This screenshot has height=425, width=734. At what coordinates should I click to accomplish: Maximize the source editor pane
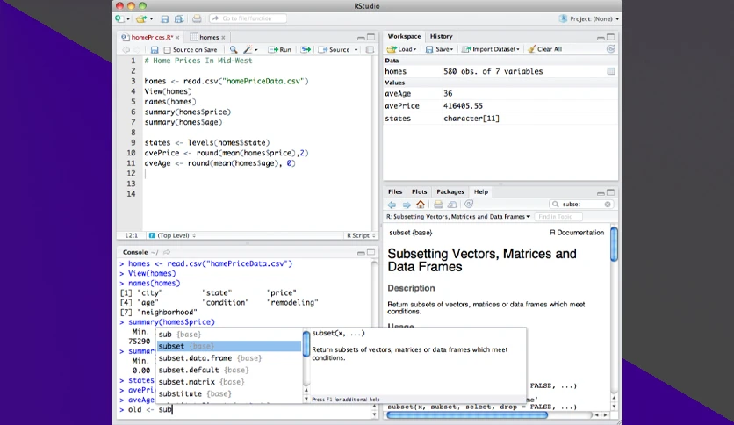pos(371,37)
